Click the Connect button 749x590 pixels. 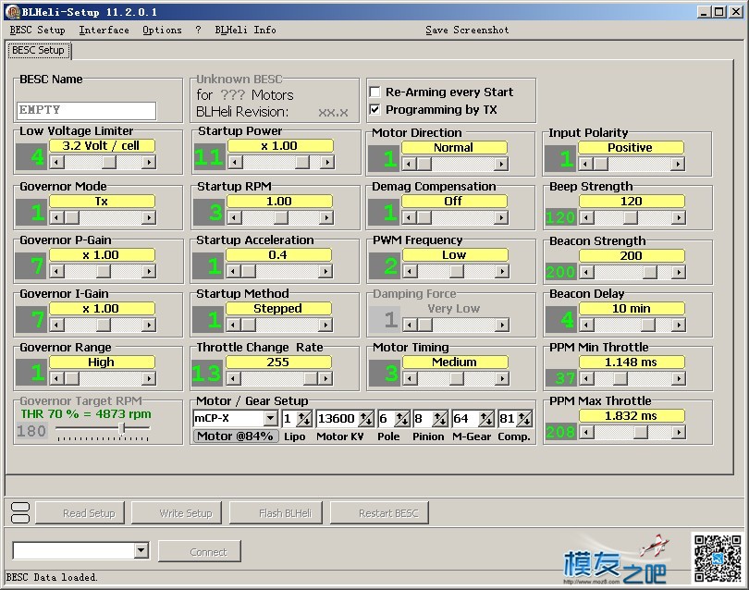pos(199,551)
